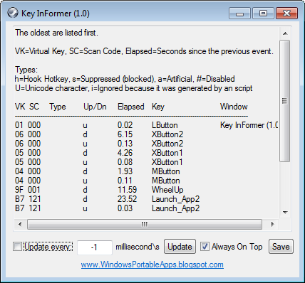Viewport: 305px width, 283px height.
Task: Click the LButton key entry
Action: click(x=165, y=125)
